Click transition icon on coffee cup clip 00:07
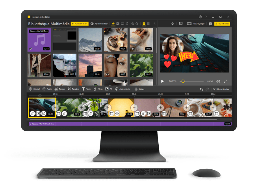258x189 pixels. 190,113
